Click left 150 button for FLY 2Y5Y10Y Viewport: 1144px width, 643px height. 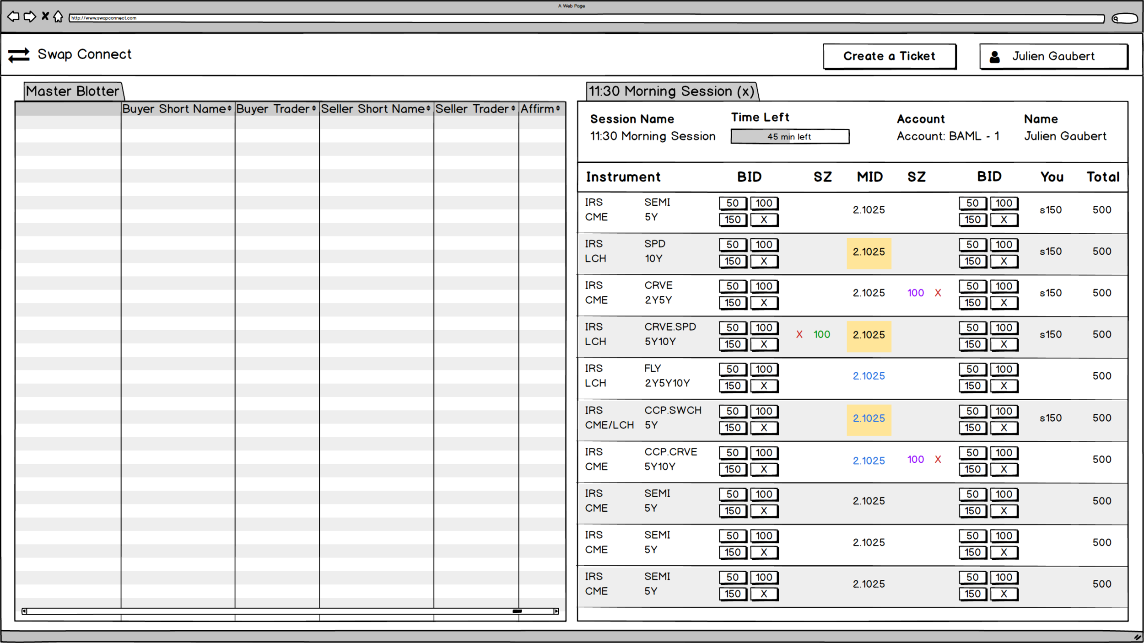coord(733,386)
